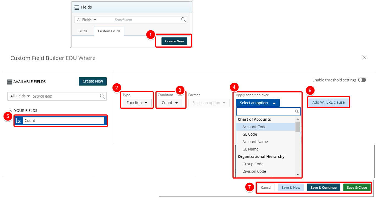Viewport: 378px width, 200px height.
Task: Switch to the Custom Fields tab
Action: pyautogui.click(x=109, y=31)
